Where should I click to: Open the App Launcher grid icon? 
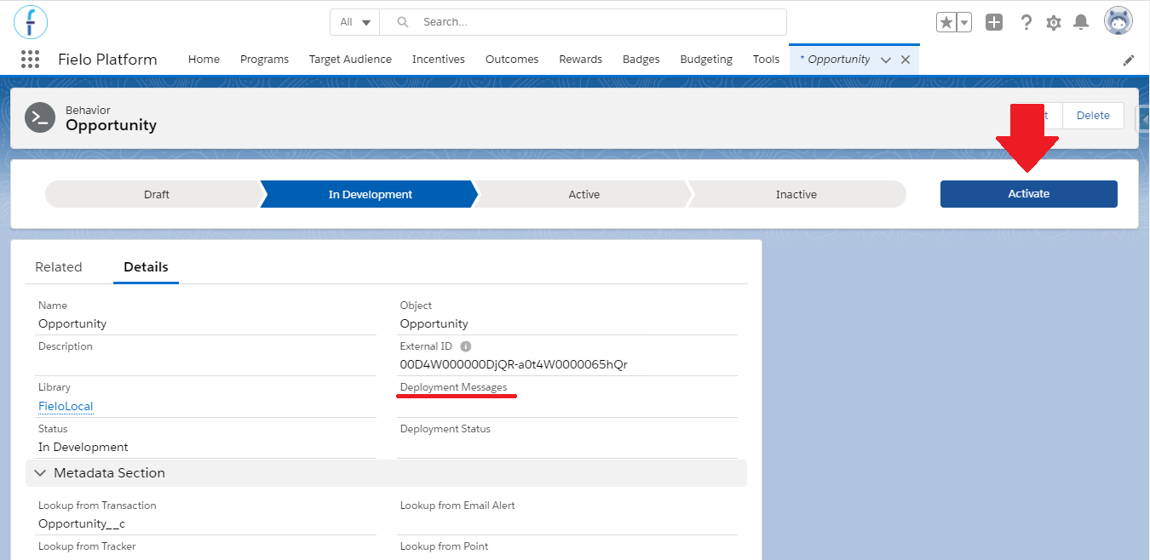(30, 59)
